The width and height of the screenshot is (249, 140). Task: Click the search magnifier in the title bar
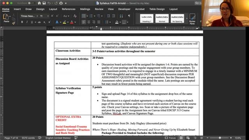(196, 3)
